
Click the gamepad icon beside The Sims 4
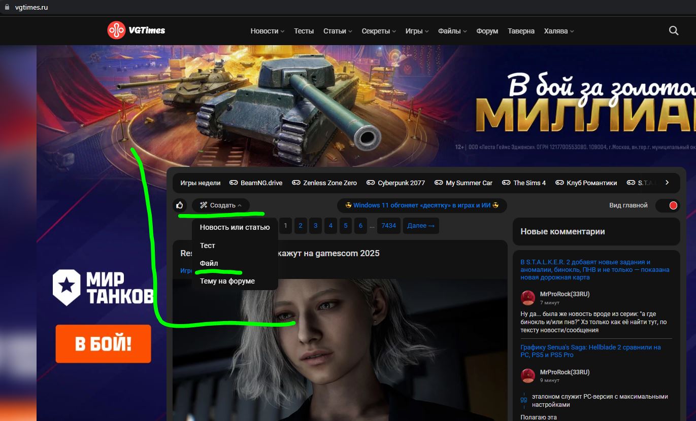click(506, 183)
